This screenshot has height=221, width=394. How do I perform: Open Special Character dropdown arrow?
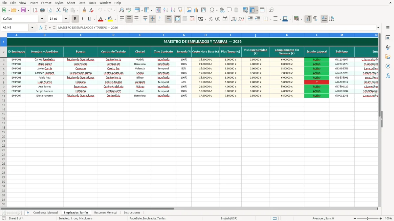point(217,10)
